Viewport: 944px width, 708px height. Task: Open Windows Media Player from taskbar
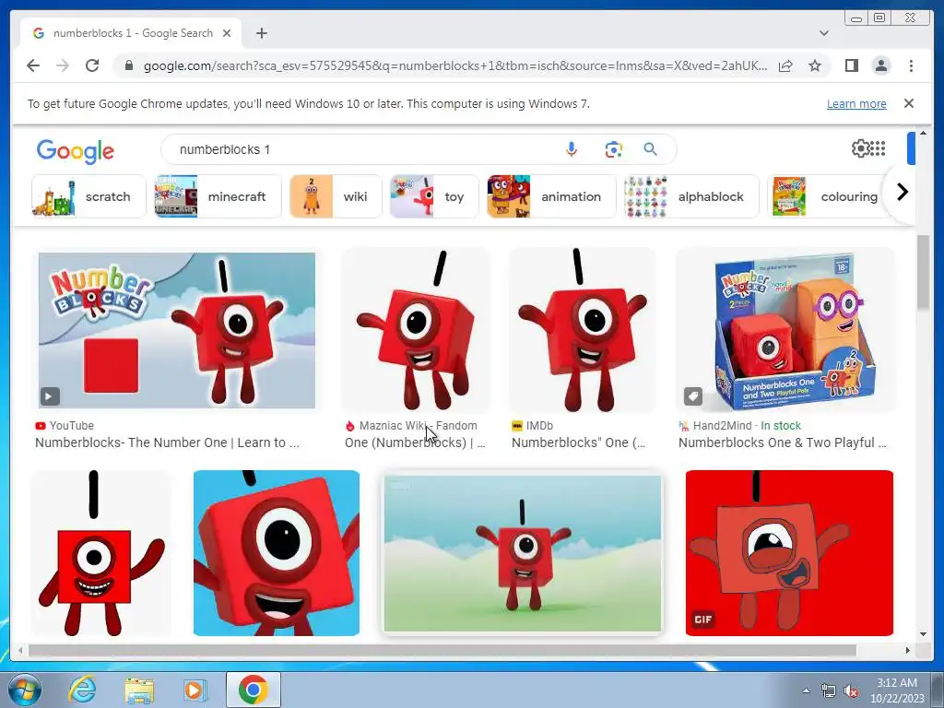click(194, 690)
